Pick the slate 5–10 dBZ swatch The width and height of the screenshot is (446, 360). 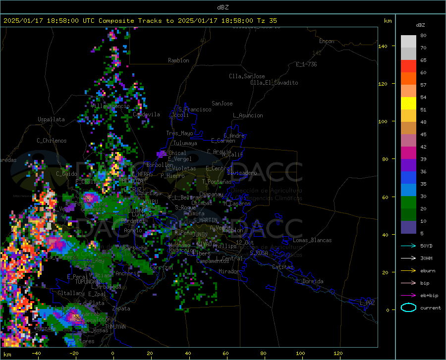click(408, 227)
